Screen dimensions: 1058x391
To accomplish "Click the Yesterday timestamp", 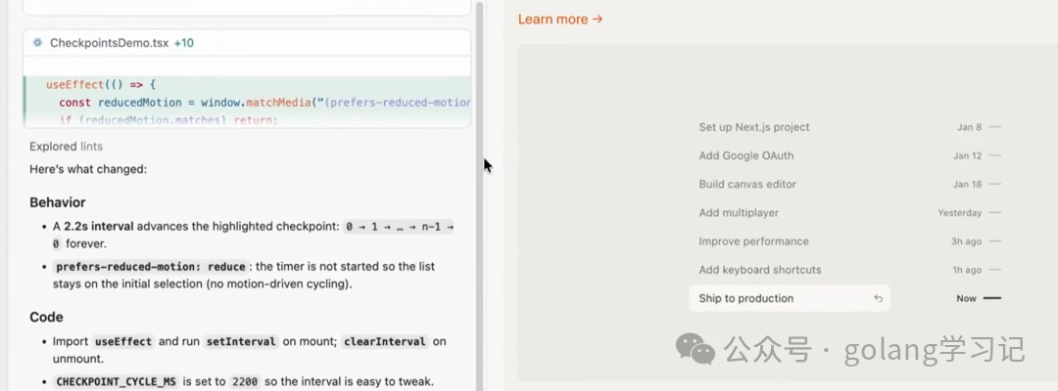I will point(959,213).
